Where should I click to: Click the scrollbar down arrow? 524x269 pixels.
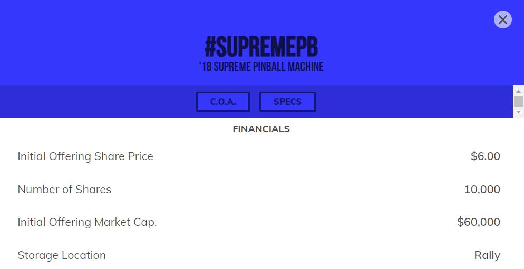(518, 112)
